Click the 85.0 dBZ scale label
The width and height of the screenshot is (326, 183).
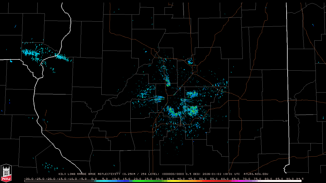[279, 179]
